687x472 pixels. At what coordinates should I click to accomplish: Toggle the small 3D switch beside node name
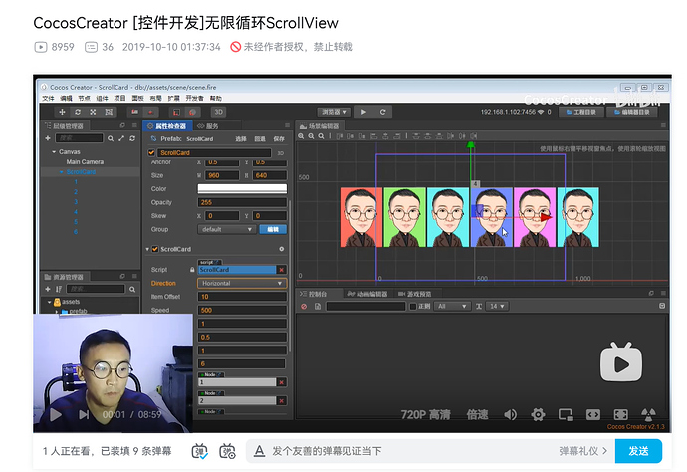coord(281,153)
